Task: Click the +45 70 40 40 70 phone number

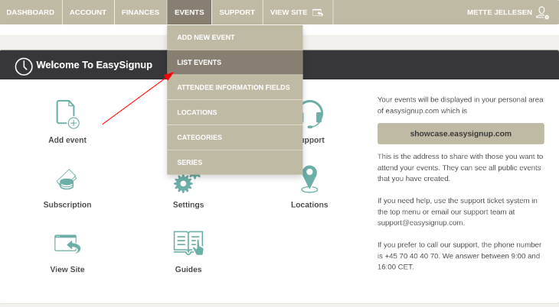Action: pyautogui.click(x=412, y=256)
